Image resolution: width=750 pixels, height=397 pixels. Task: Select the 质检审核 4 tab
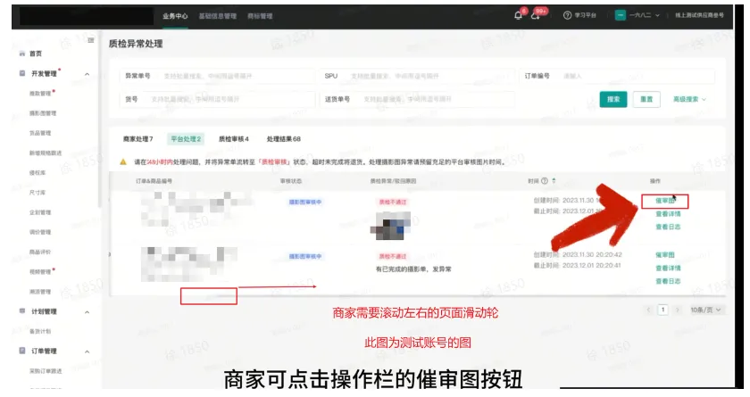pos(233,139)
